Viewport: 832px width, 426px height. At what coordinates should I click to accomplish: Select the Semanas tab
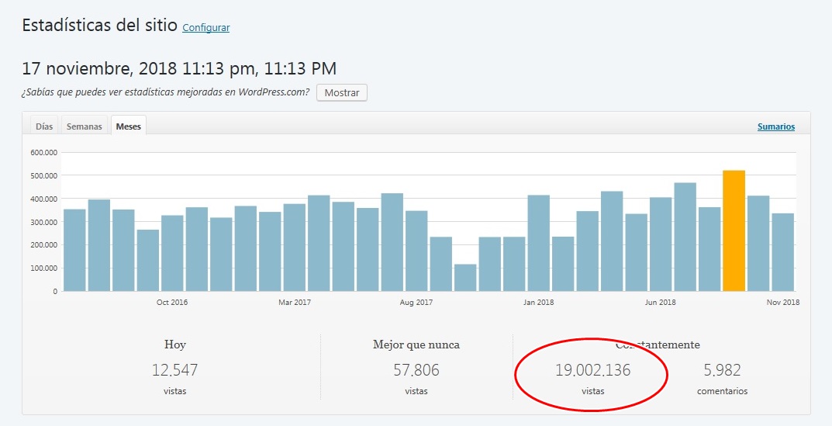click(x=84, y=126)
